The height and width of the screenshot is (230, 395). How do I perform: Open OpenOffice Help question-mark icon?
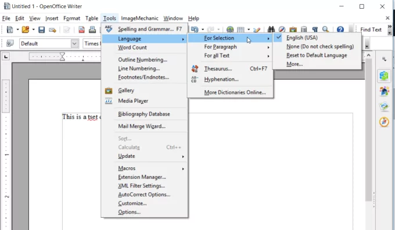pos(340,30)
